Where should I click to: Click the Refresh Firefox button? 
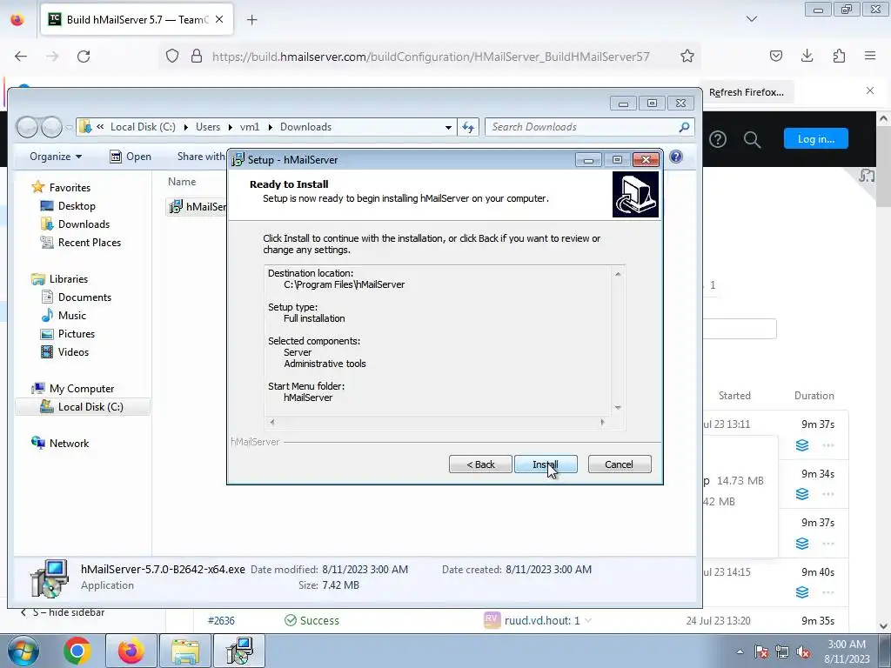coord(746,92)
